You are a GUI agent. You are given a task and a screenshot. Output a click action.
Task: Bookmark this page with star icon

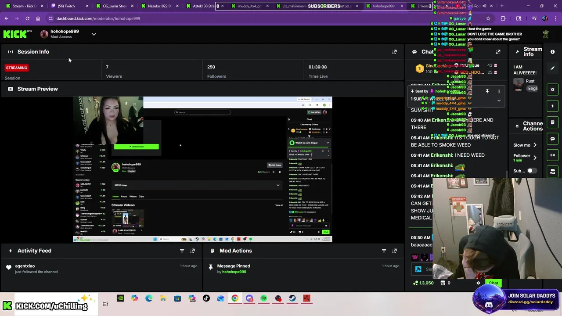tap(488, 18)
